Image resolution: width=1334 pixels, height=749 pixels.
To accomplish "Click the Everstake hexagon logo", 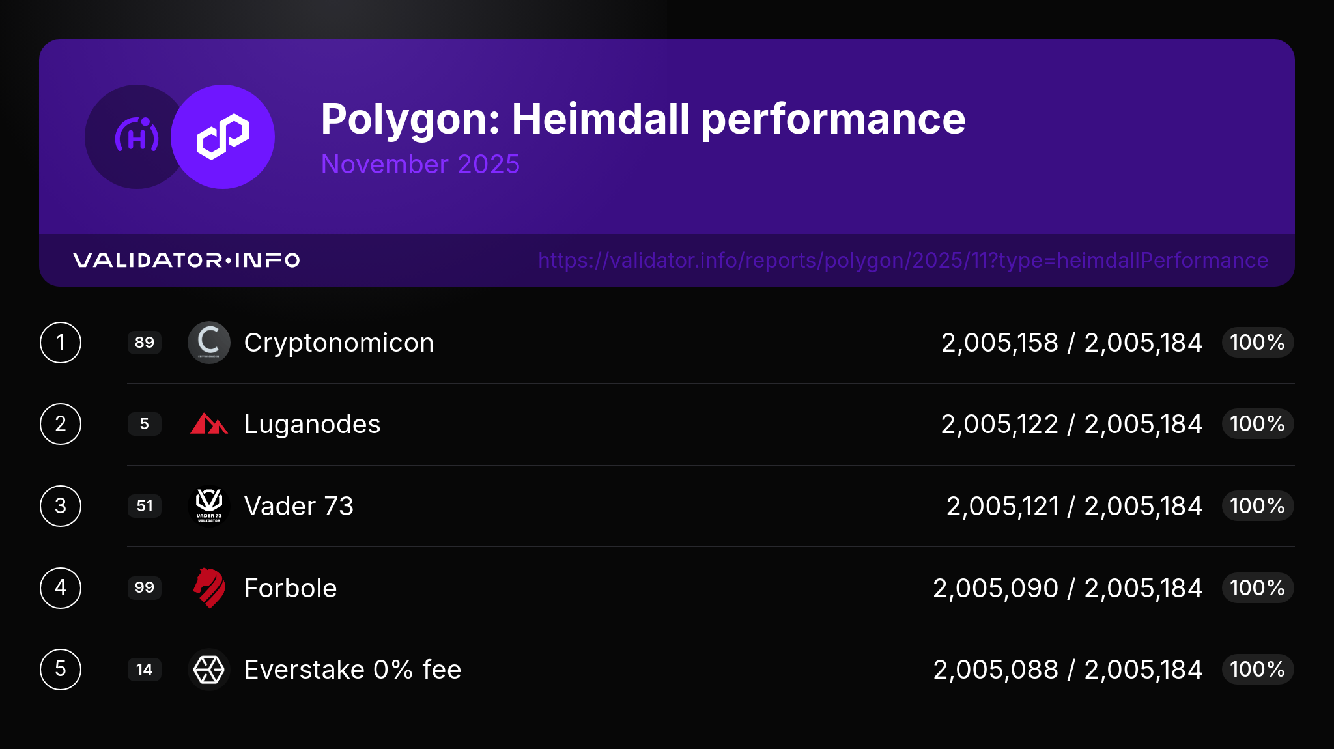I will click(209, 670).
